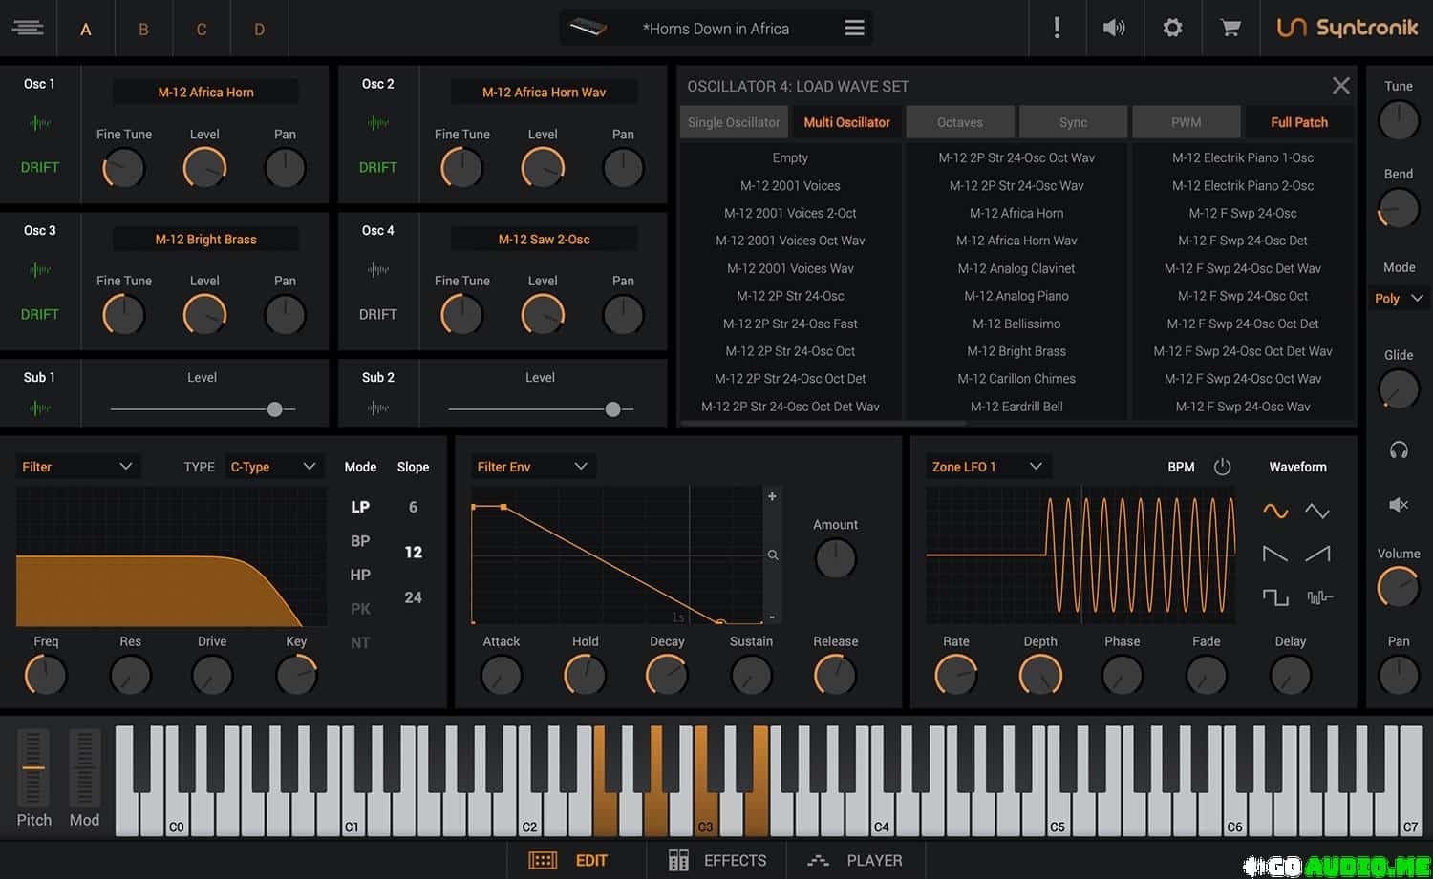The height and width of the screenshot is (879, 1433).
Task: Open the shop cart icon
Action: point(1230,29)
